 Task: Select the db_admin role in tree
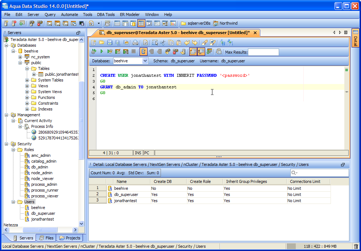click(x=40, y=167)
